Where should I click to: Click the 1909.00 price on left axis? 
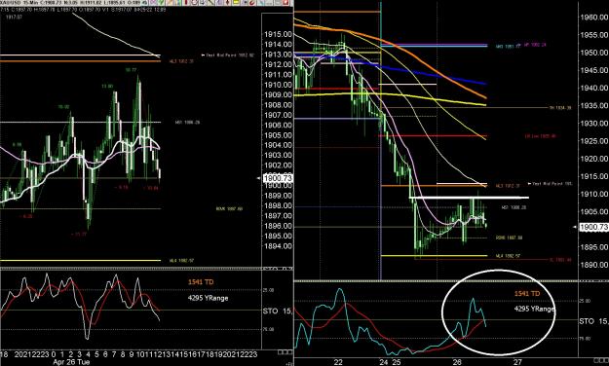pos(278,94)
